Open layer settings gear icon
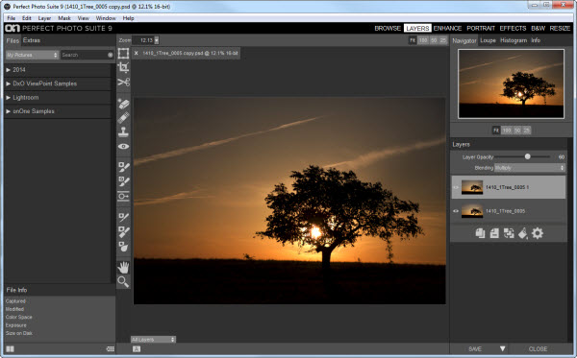Viewport: 577px width, 358px height. click(x=538, y=233)
